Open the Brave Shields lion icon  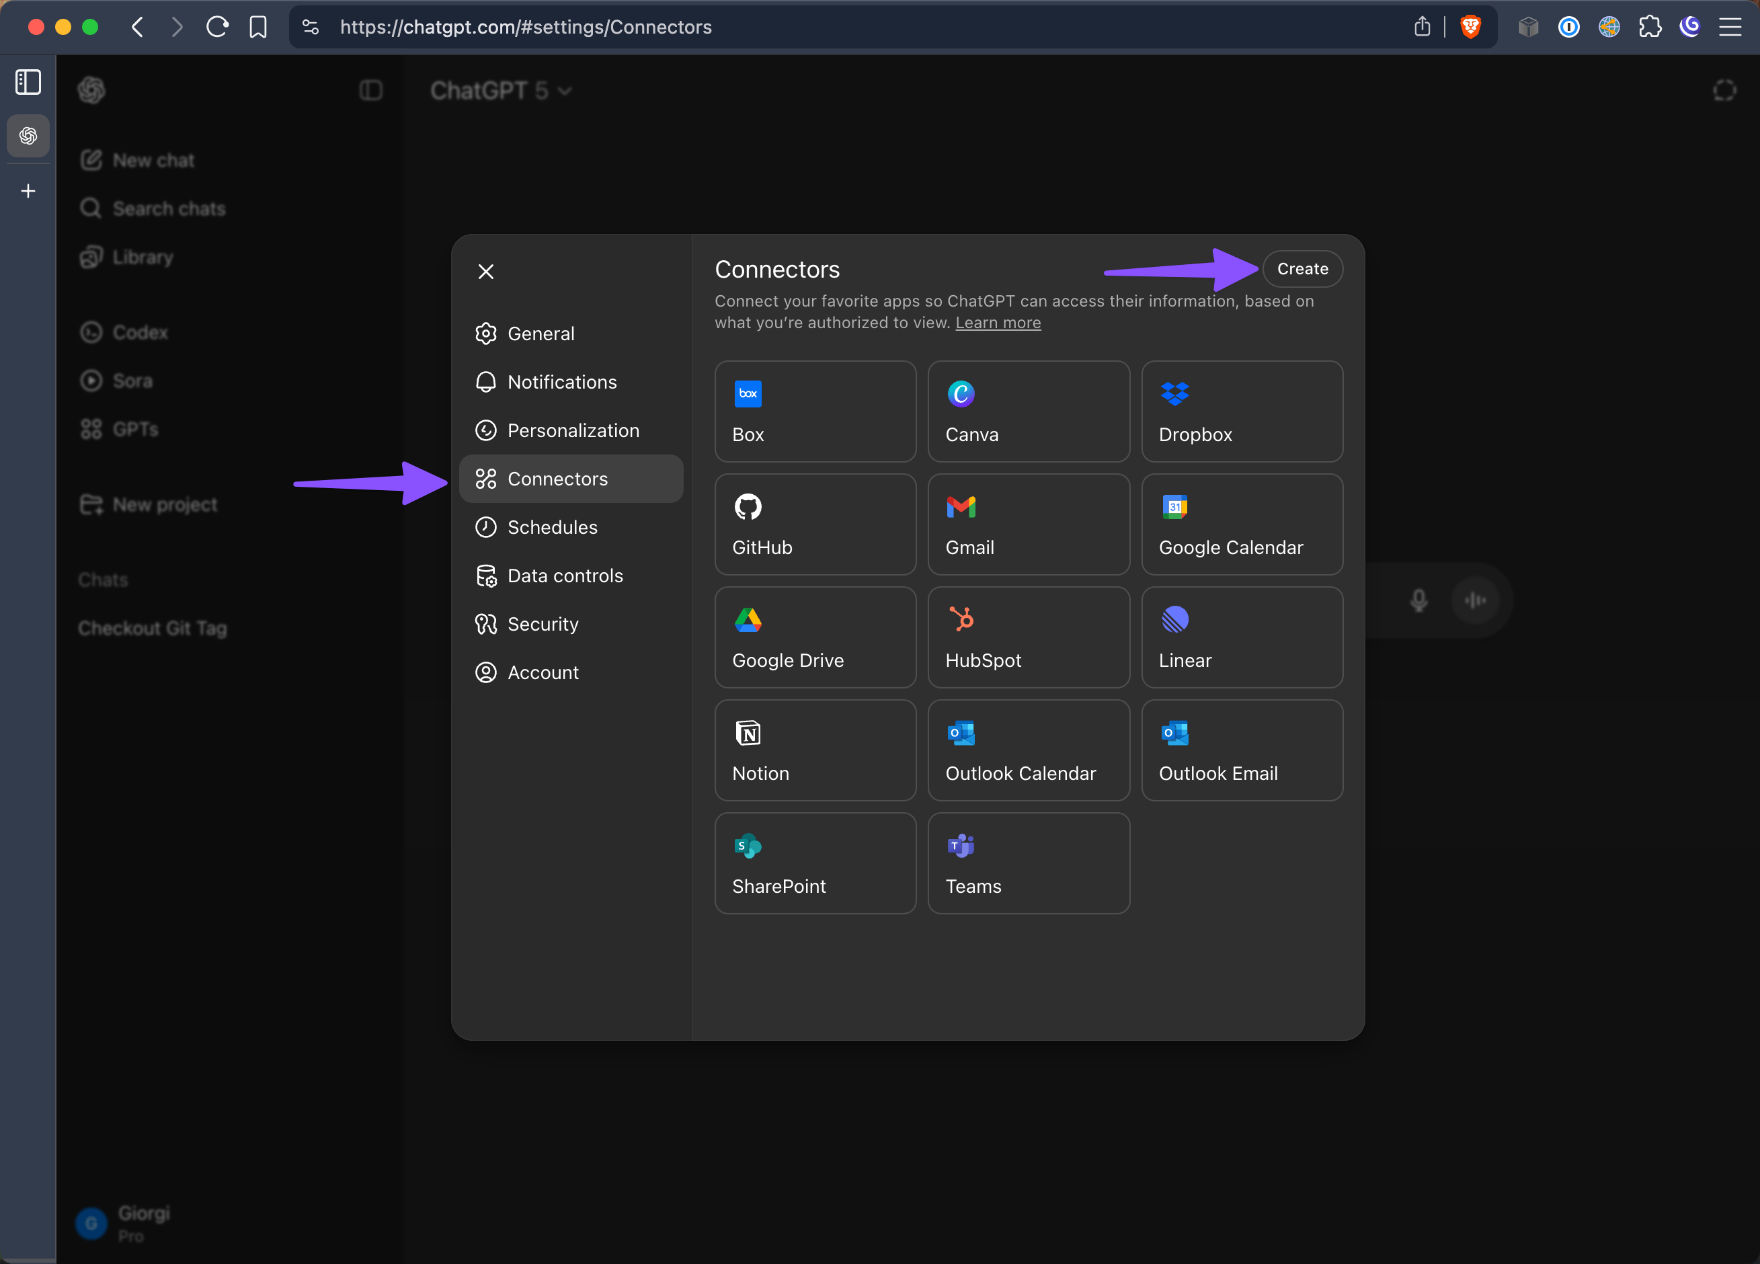click(1470, 27)
